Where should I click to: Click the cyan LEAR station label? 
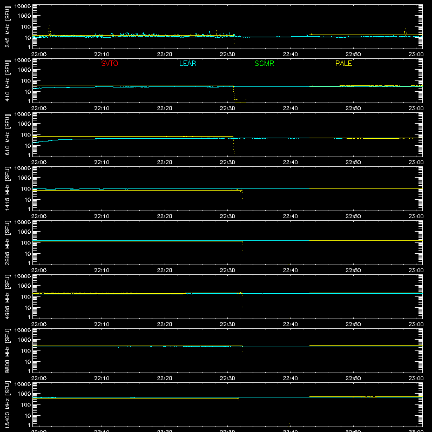click(x=187, y=63)
